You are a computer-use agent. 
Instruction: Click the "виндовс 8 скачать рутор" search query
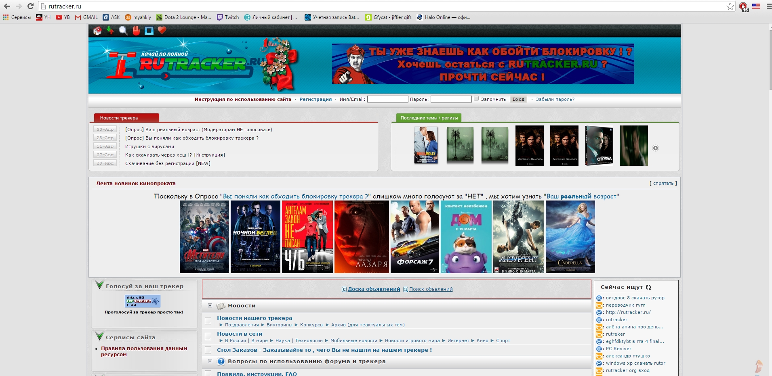(x=635, y=298)
